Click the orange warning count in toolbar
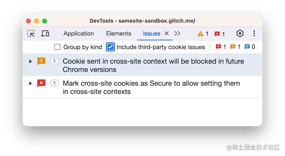Screen dimensions: 285x156 click(x=203, y=34)
